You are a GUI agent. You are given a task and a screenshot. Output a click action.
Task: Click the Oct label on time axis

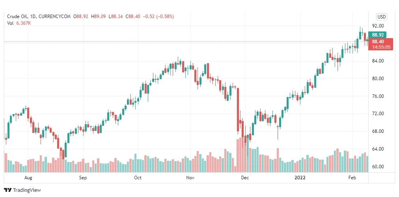click(x=138, y=178)
